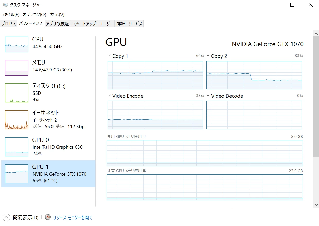Click the '送信: 56.0 受信: 112 Kbps' text
Screen dimensions: 319x226
click(60, 127)
